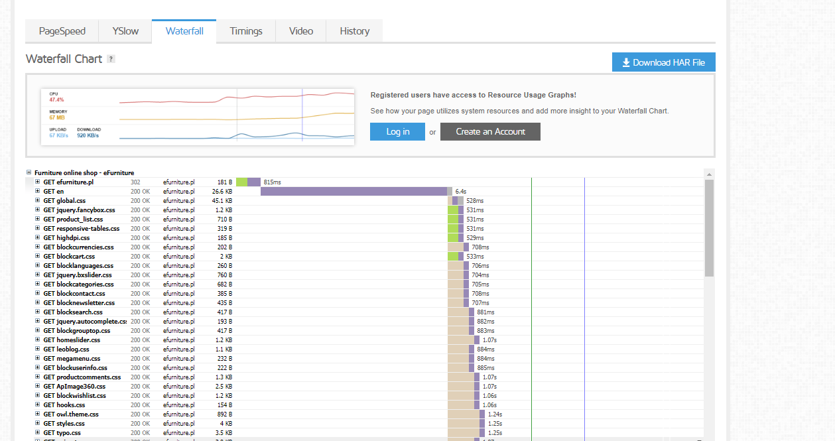The height and width of the screenshot is (441, 835).
Task: Click the 528ms timing bar for global.css
Action: click(x=456, y=200)
